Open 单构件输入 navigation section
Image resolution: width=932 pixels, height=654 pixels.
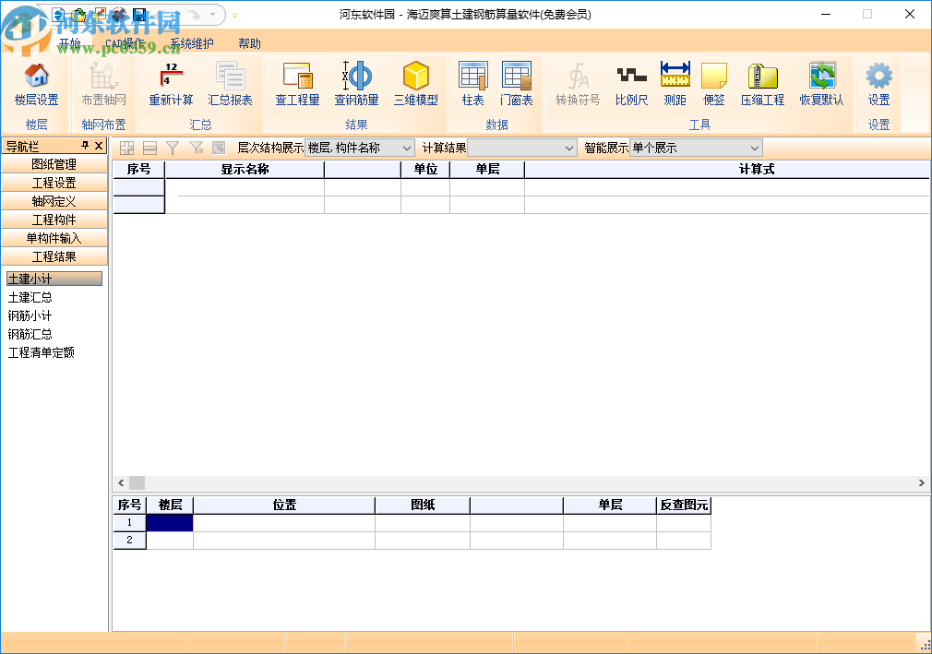(x=54, y=238)
